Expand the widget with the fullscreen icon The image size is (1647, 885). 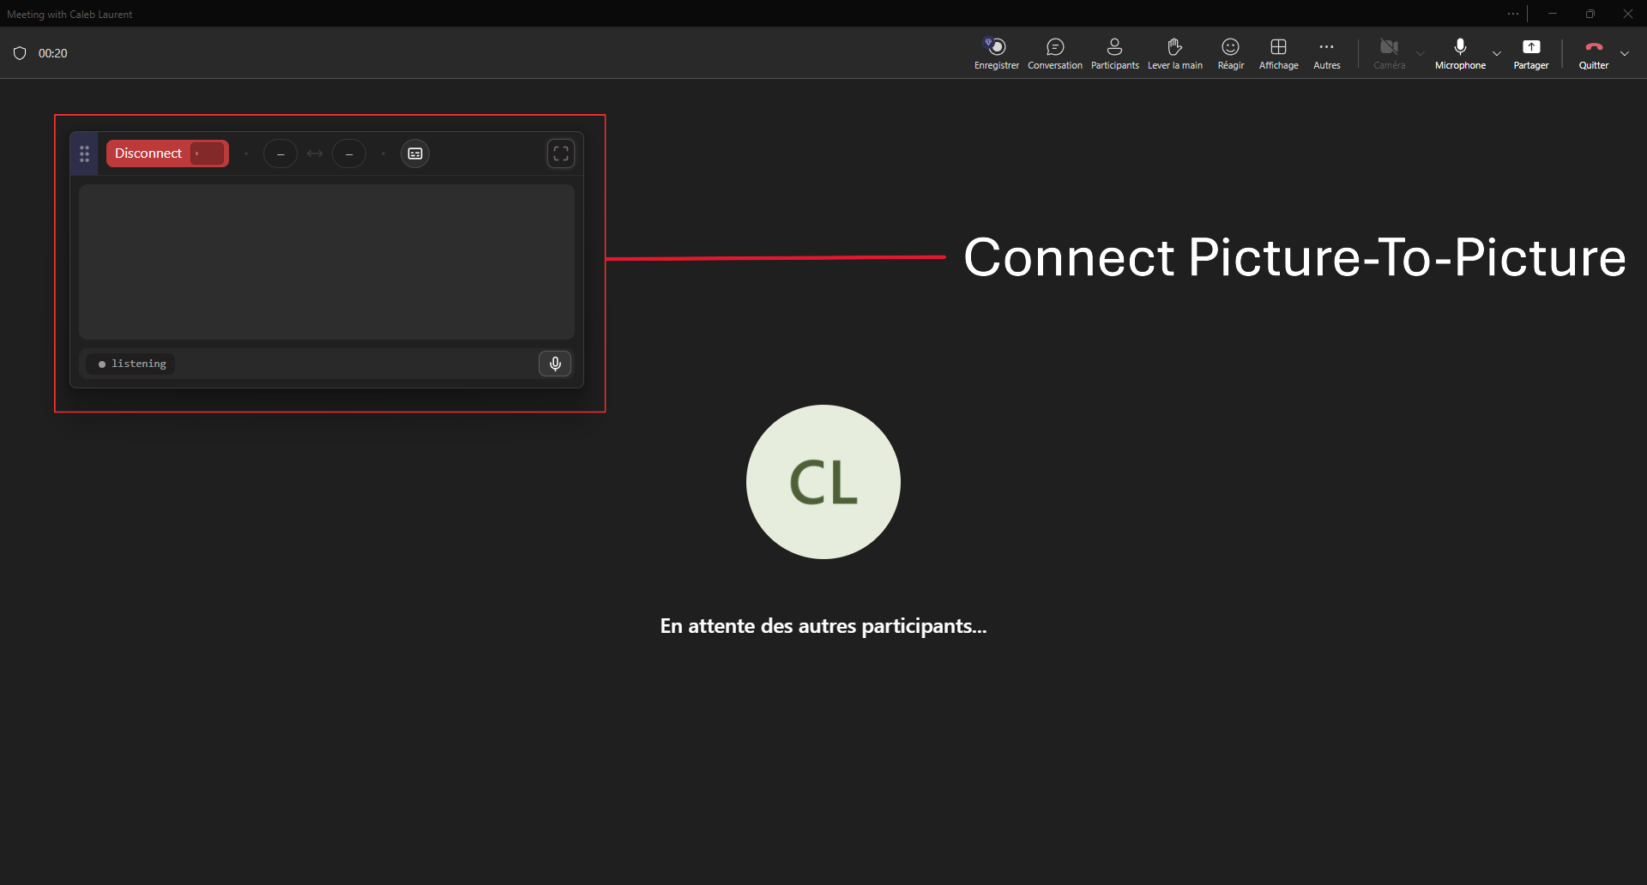561,154
